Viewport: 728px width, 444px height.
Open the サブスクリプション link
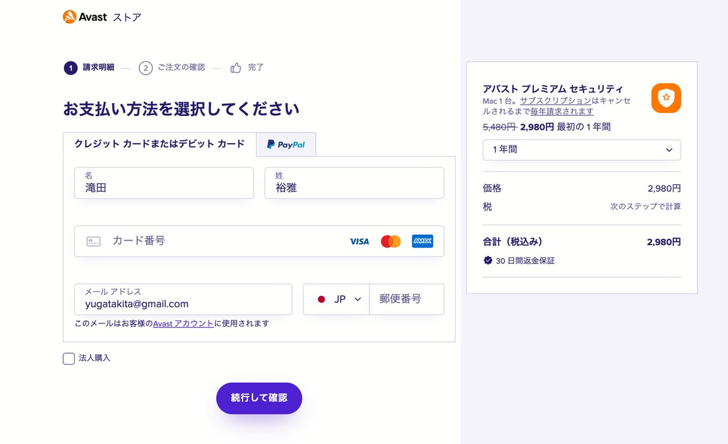(x=556, y=101)
